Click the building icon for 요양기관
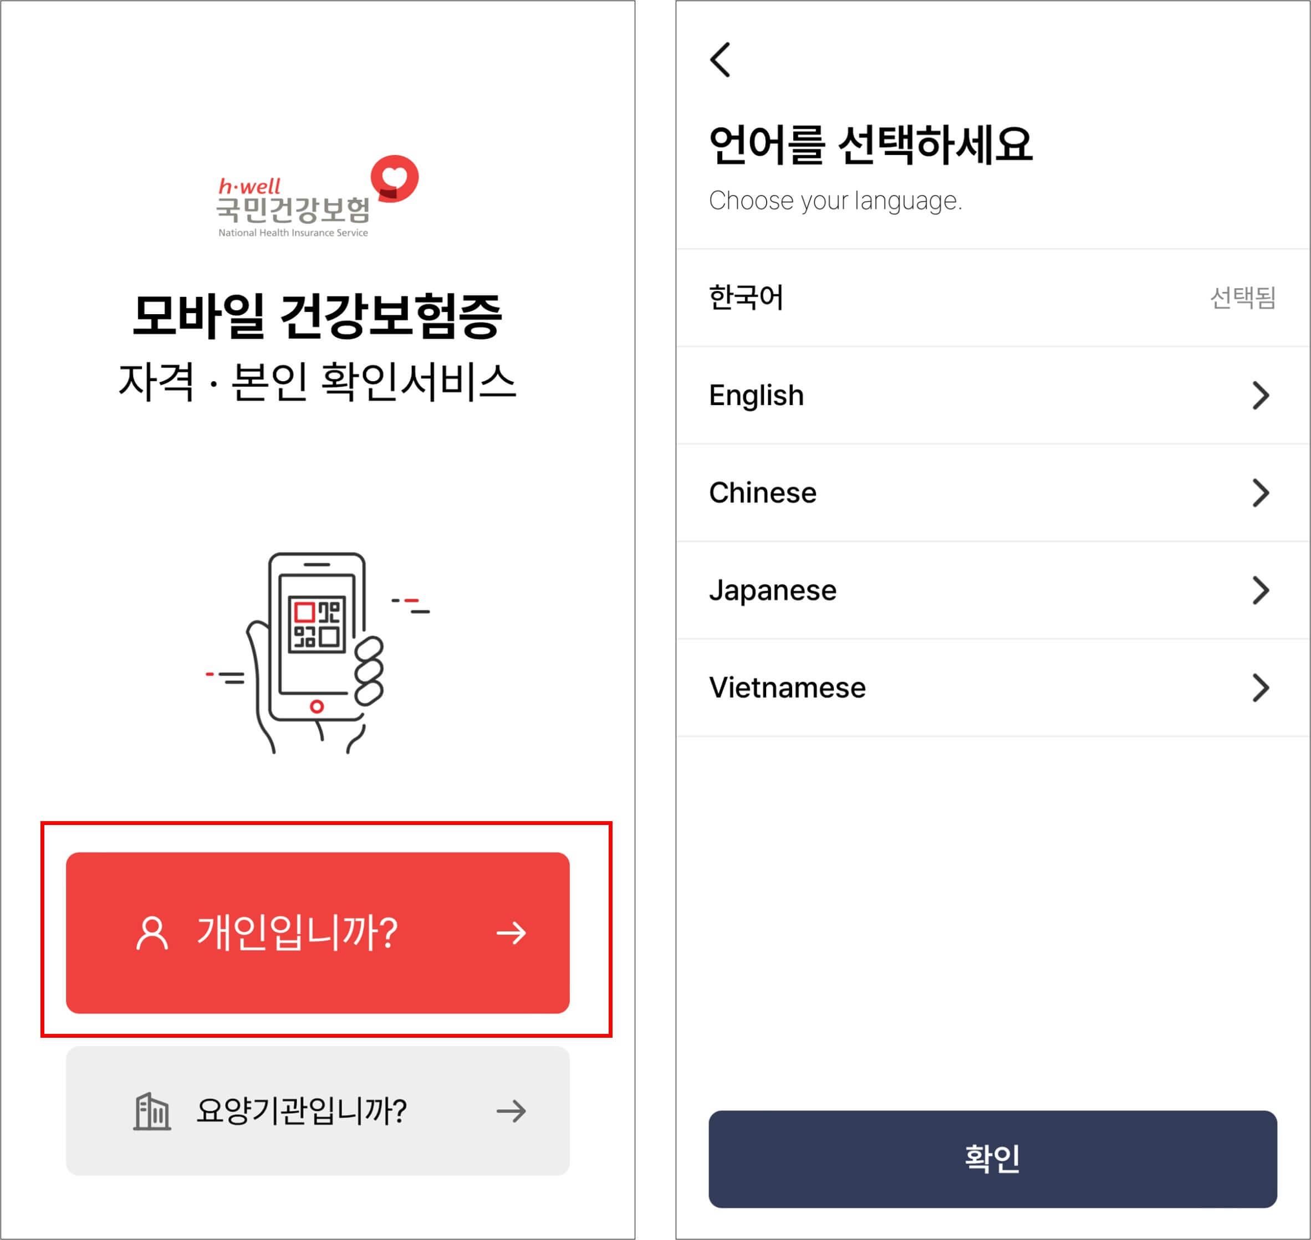This screenshot has height=1240, width=1311. point(152,1111)
